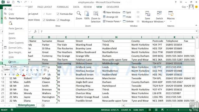Click the red font color button
The width and height of the screenshot is (199, 112).
[24, 75]
